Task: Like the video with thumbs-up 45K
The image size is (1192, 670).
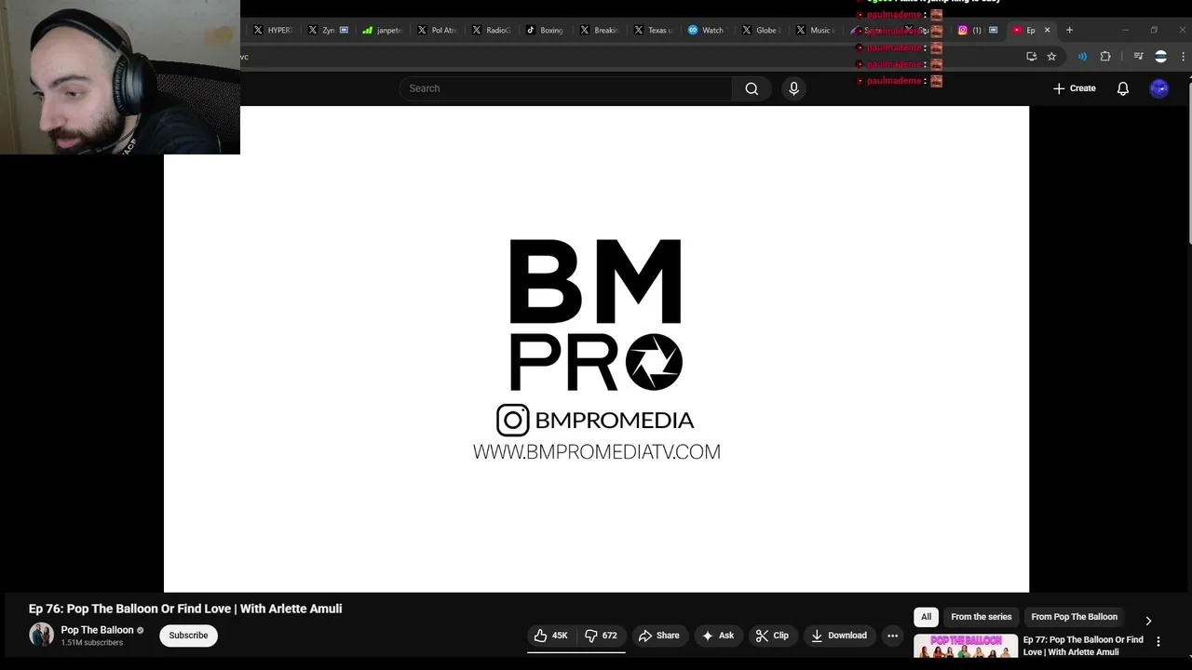Action: [551, 636]
